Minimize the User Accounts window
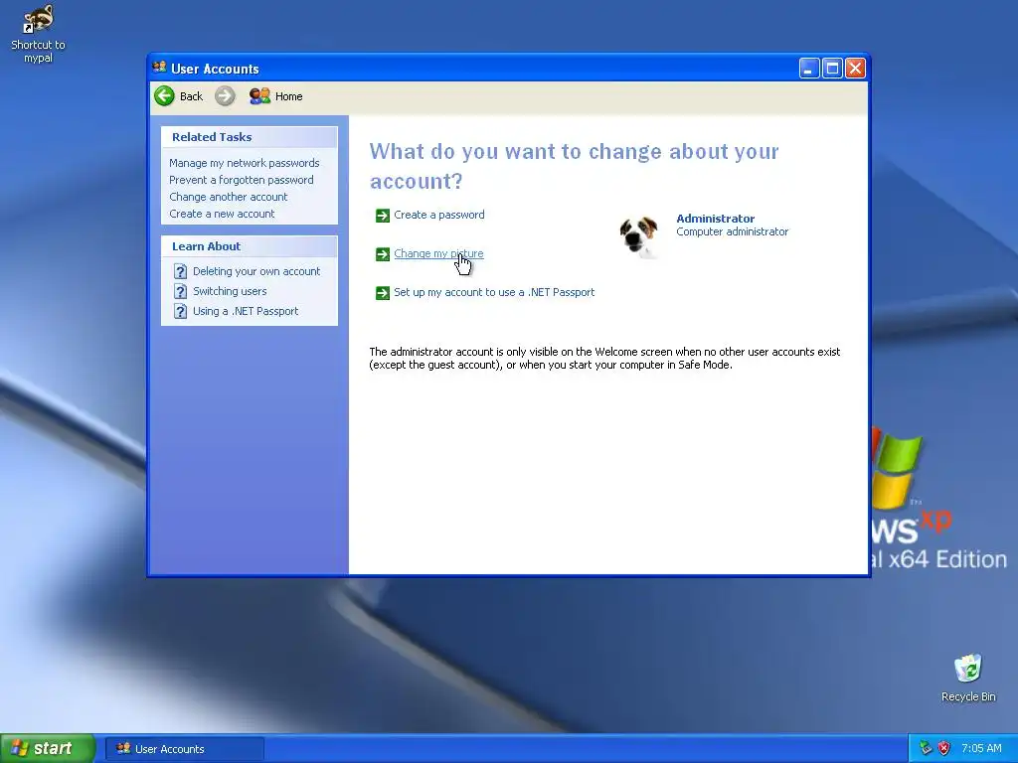 (809, 69)
